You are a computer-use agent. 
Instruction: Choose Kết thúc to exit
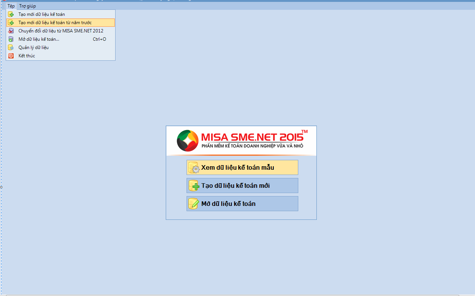tap(60, 56)
